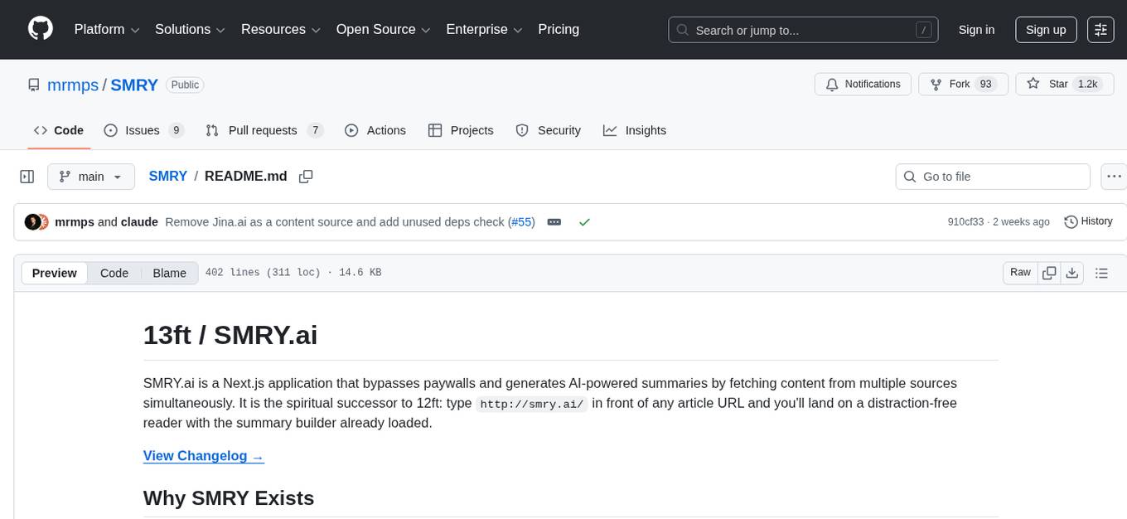Copy the README.md file path
The height and width of the screenshot is (519, 1127).
pyautogui.click(x=306, y=177)
